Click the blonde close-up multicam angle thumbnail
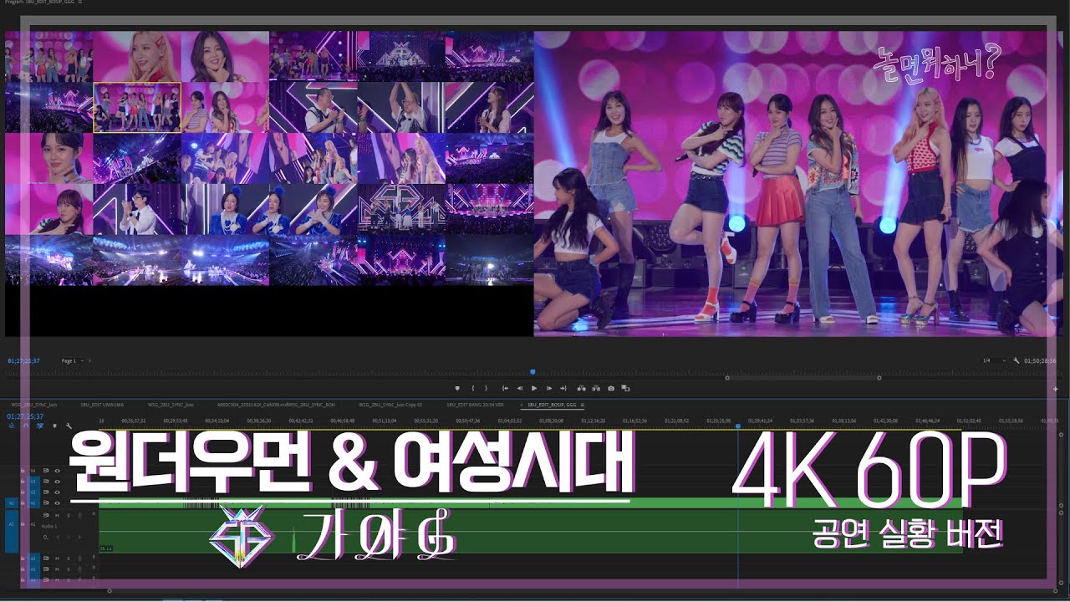The height and width of the screenshot is (602, 1070). (x=137, y=57)
